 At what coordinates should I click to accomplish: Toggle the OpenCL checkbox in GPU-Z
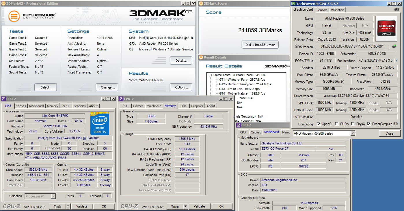(319, 124)
